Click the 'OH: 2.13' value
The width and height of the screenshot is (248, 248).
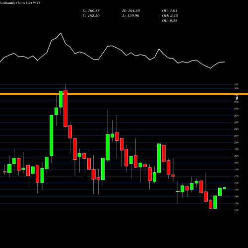170,16
